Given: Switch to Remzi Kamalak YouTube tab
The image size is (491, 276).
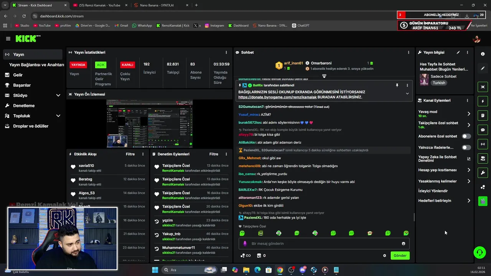Looking at the screenshot, I should tap(99, 5).
